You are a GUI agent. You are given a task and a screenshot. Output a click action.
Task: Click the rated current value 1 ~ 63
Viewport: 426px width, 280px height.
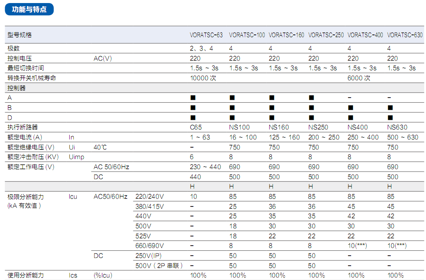(x=200, y=137)
